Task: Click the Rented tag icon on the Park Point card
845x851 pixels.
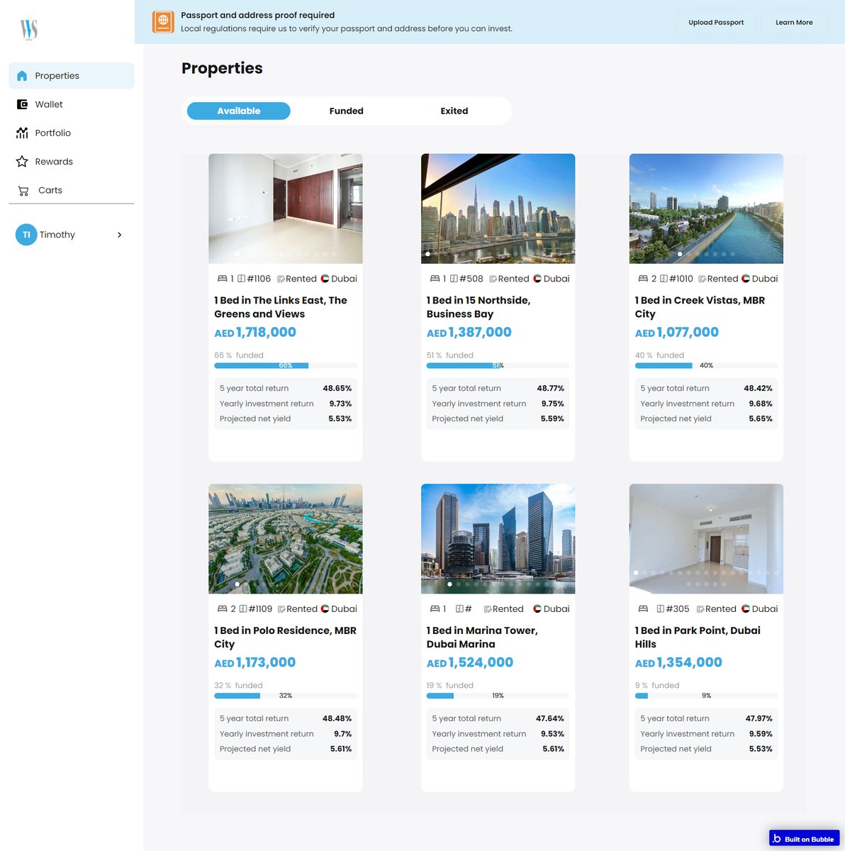Action: 700,609
